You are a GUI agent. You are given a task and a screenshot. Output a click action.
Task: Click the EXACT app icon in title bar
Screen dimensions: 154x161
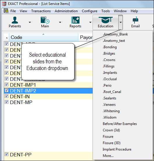4,4
